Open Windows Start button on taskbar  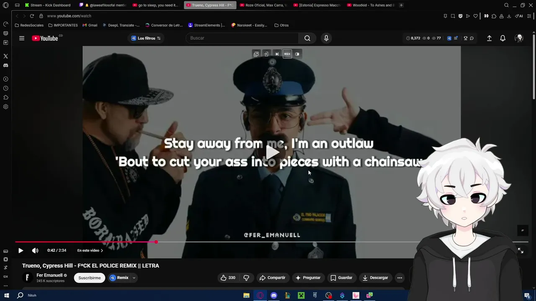[7, 295]
